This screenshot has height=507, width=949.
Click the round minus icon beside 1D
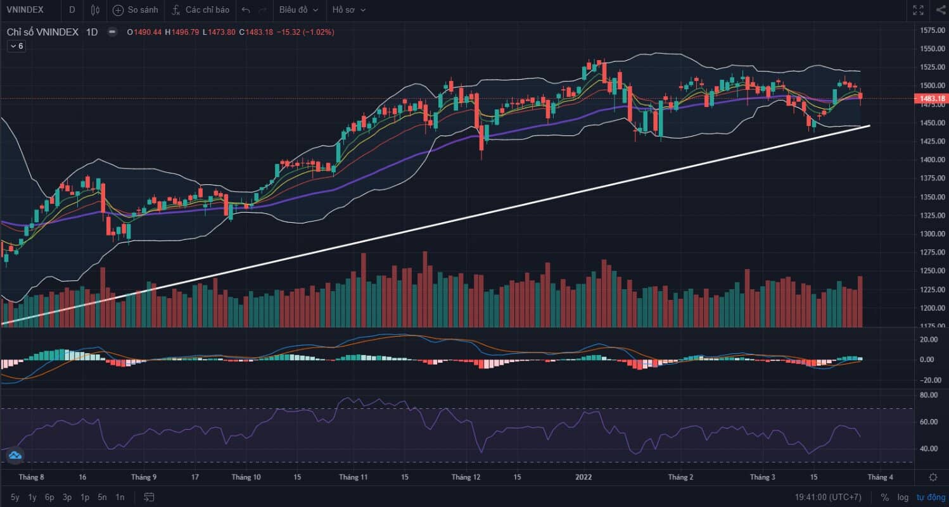pyautogui.click(x=112, y=32)
